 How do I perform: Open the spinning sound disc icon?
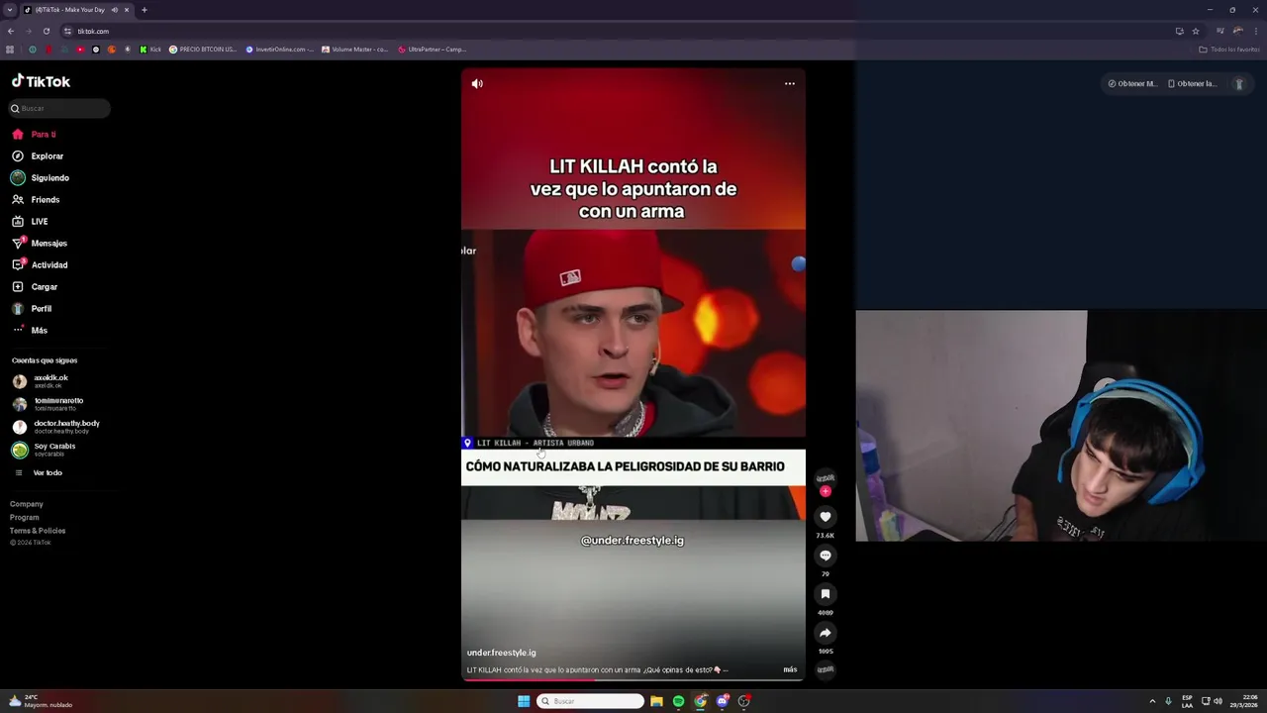(825, 669)
